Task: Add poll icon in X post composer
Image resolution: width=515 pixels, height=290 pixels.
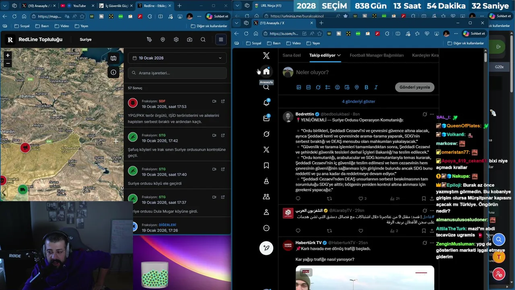Action: (328, 87)
